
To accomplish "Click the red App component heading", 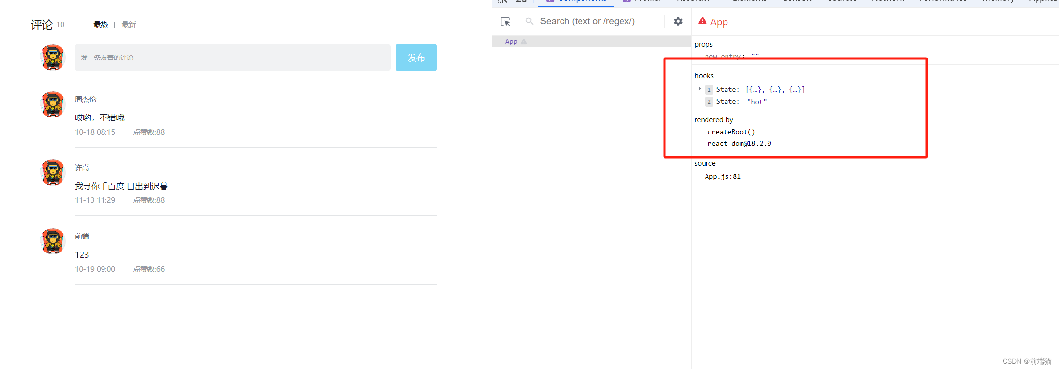I will (x=719, y=22).
